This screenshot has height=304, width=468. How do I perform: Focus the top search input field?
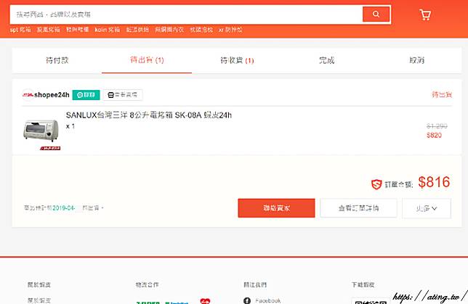click(186, 15)
